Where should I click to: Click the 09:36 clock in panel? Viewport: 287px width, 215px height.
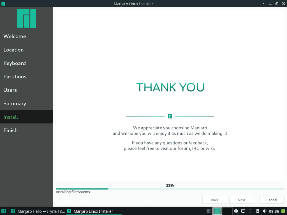(274, 211)
